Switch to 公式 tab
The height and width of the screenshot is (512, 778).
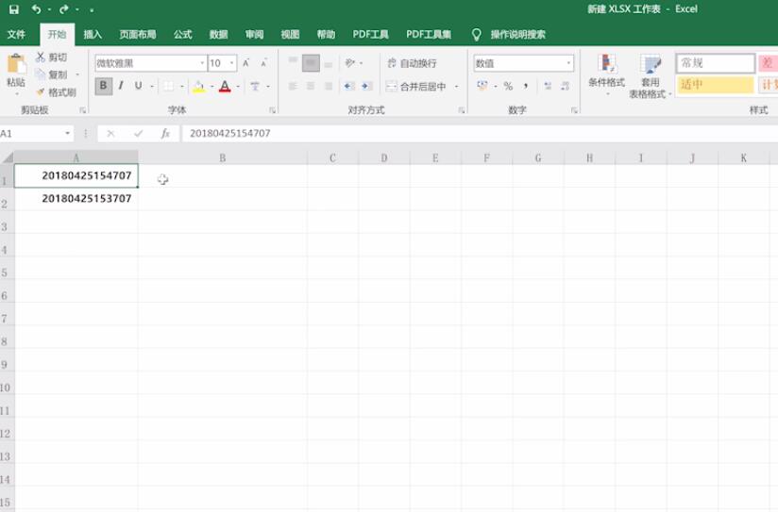pos(182,34)
